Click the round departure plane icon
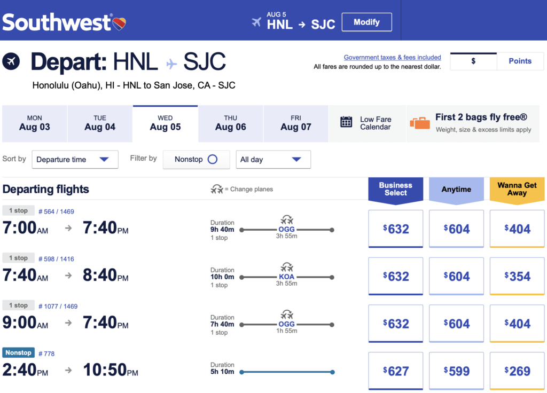 click(x=11, y=61)
